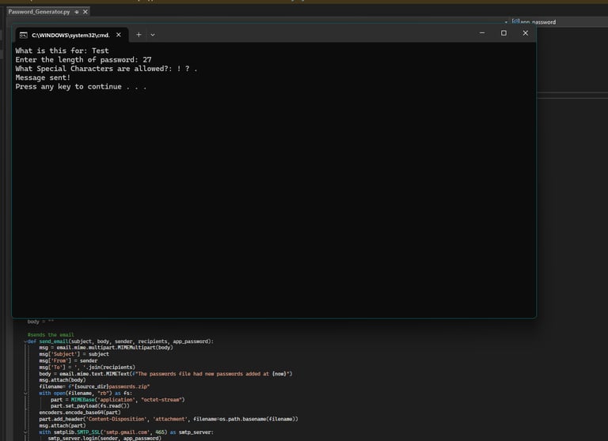Click the MIMEBase 'application' code line

click(117, 400)
